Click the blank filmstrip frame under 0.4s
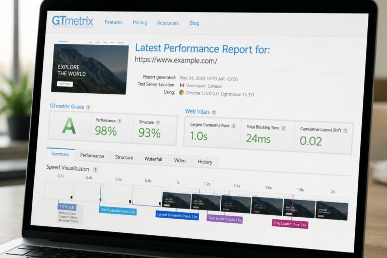Screen dimensions: 387x258 click(88, 192)
